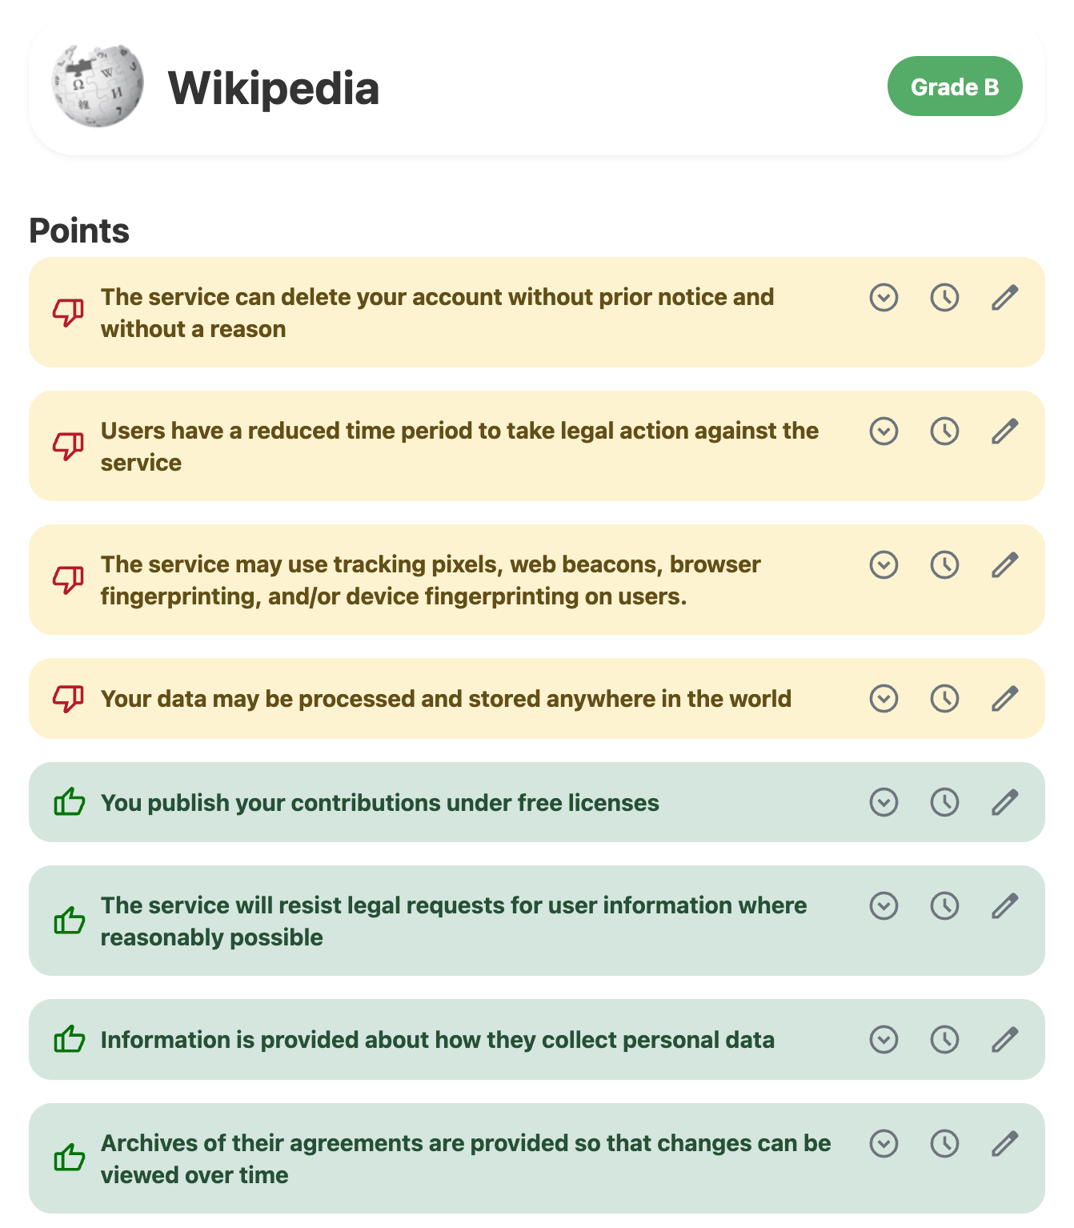Expand the account deletion point details

(884, 298)
